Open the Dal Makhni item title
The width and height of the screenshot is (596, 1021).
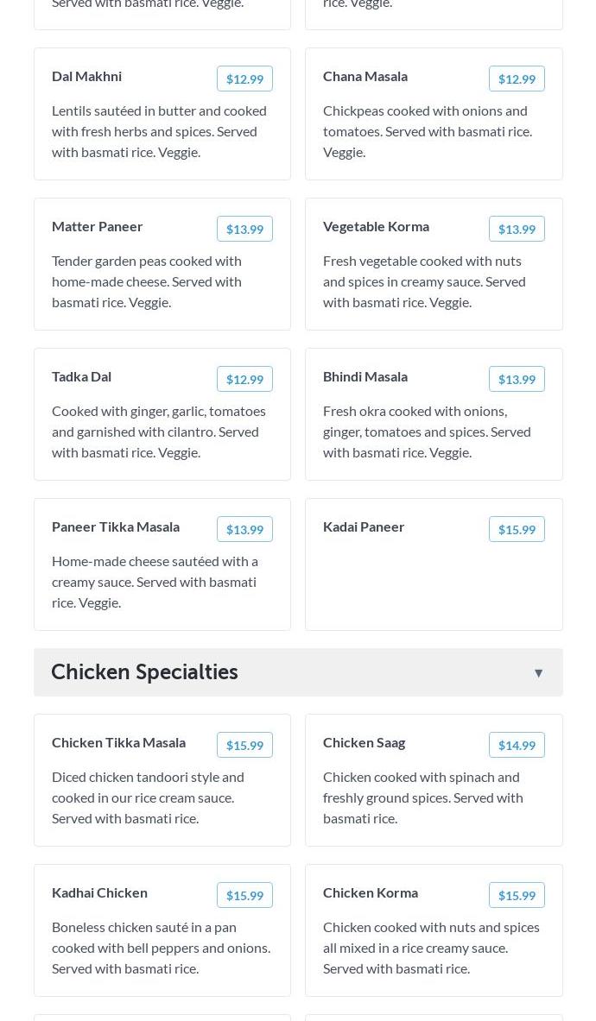(x=86, y=76)
